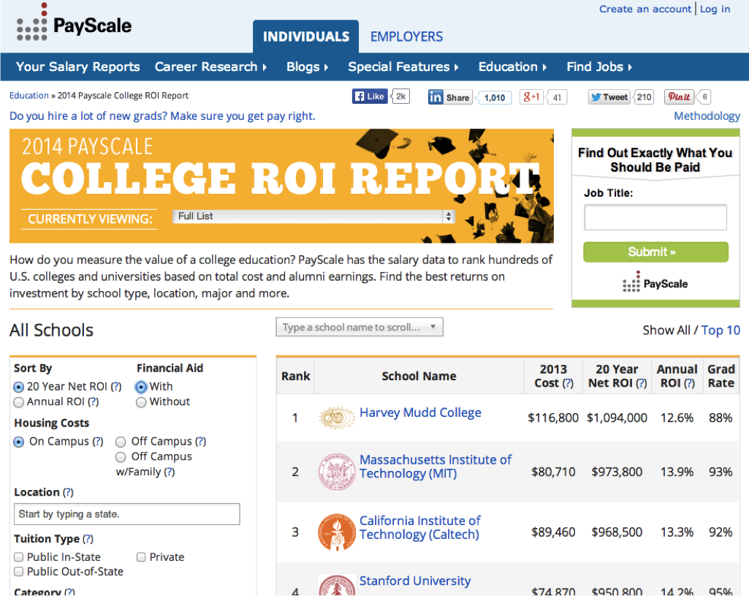Enable the Public In-State checkbox
The image size is (749, 596).
tap(19, 557)
